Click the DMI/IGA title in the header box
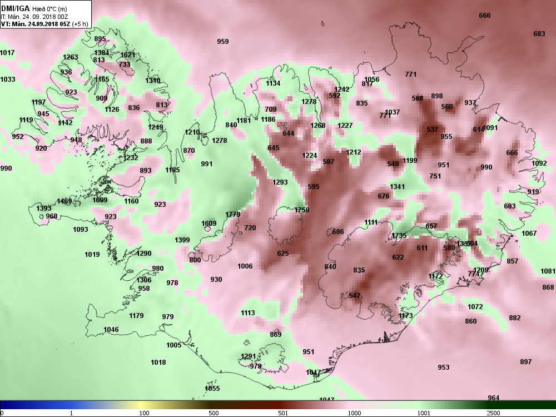The height and width of the screenshot is (417, 556). pyautogui.click(x=16, y=8)
